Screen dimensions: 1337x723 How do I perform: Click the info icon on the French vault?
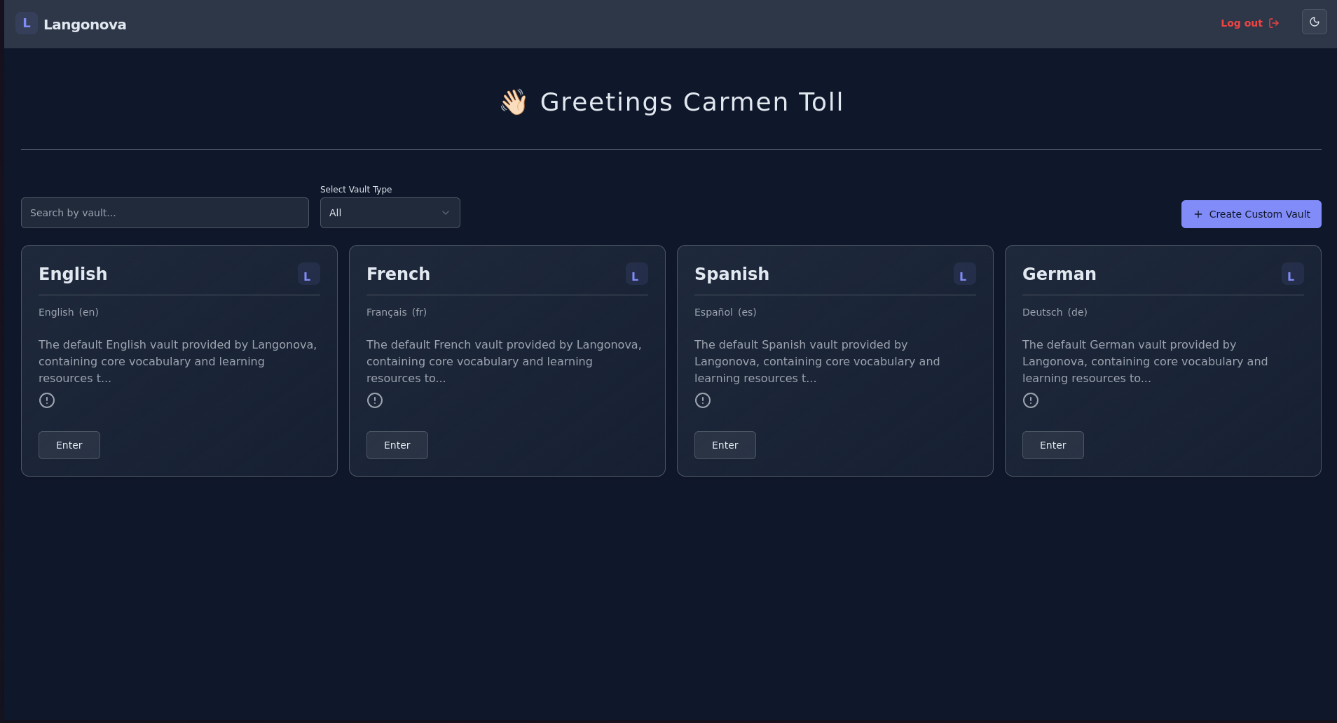[374, 400]
